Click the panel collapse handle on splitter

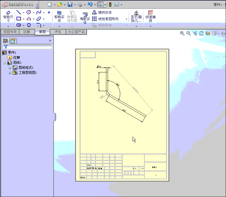[55, 117]
